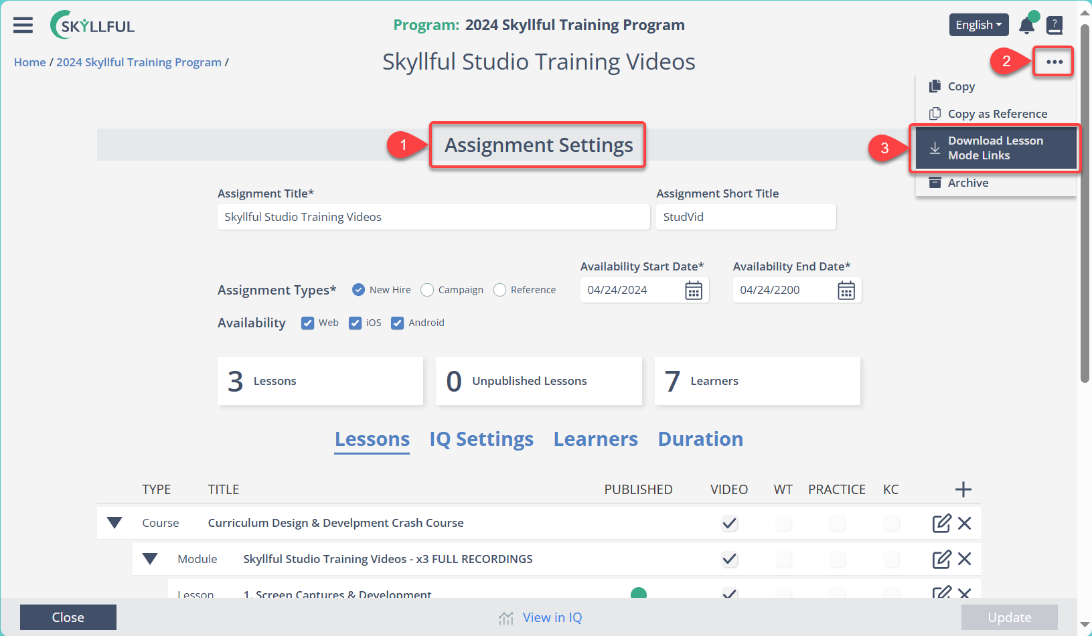Toggle Video checkbox for the Module row

730,559
